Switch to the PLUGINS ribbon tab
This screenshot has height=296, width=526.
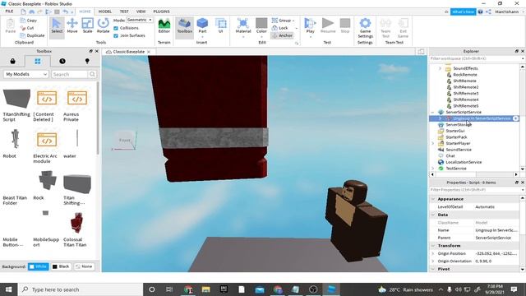(x=161, y=12)
